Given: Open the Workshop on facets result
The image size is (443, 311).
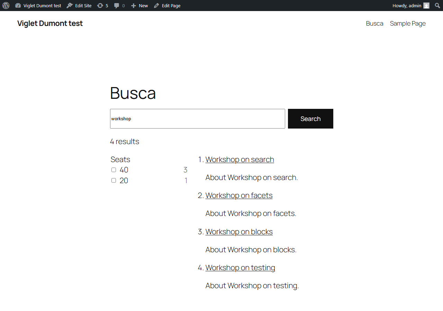Looking at the screenshot, I should (x=239, y=196).
